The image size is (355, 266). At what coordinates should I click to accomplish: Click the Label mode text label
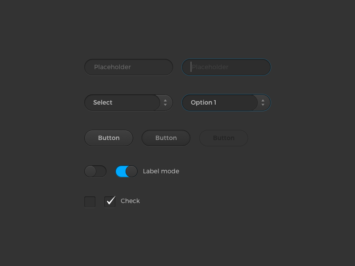pyautogui.click(x=161, y=171)
